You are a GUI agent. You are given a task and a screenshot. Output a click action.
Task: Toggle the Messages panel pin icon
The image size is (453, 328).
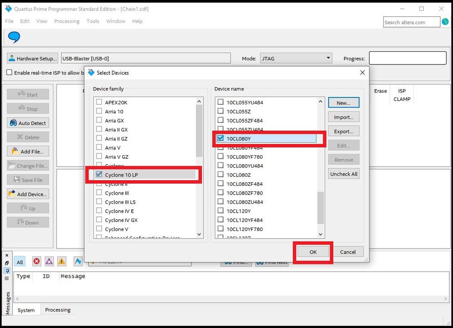7,271
